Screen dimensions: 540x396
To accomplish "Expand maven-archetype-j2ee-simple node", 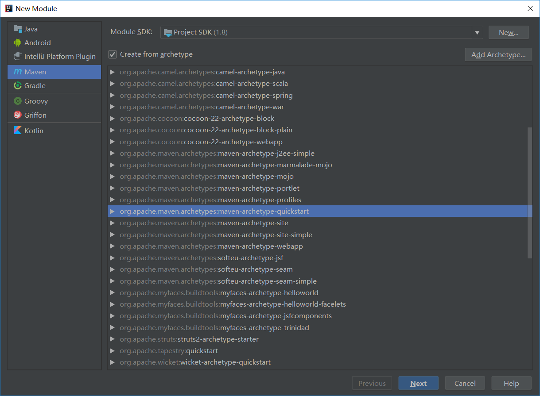I will (112, 154).
